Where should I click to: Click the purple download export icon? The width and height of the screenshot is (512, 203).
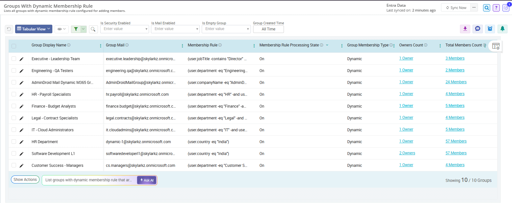click(x=465, y=29)
